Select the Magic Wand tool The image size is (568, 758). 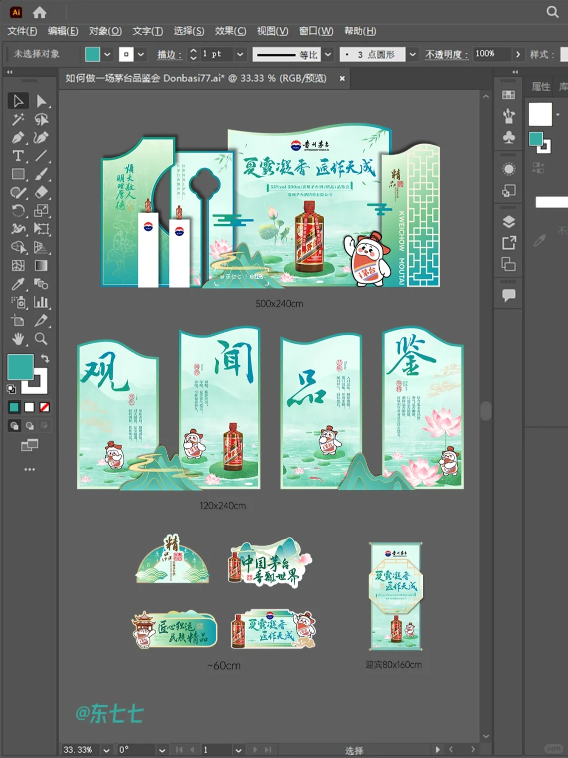tap(18, 119)
